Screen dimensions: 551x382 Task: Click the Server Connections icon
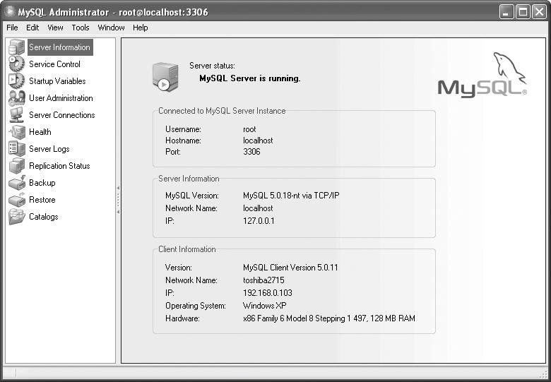16,115
